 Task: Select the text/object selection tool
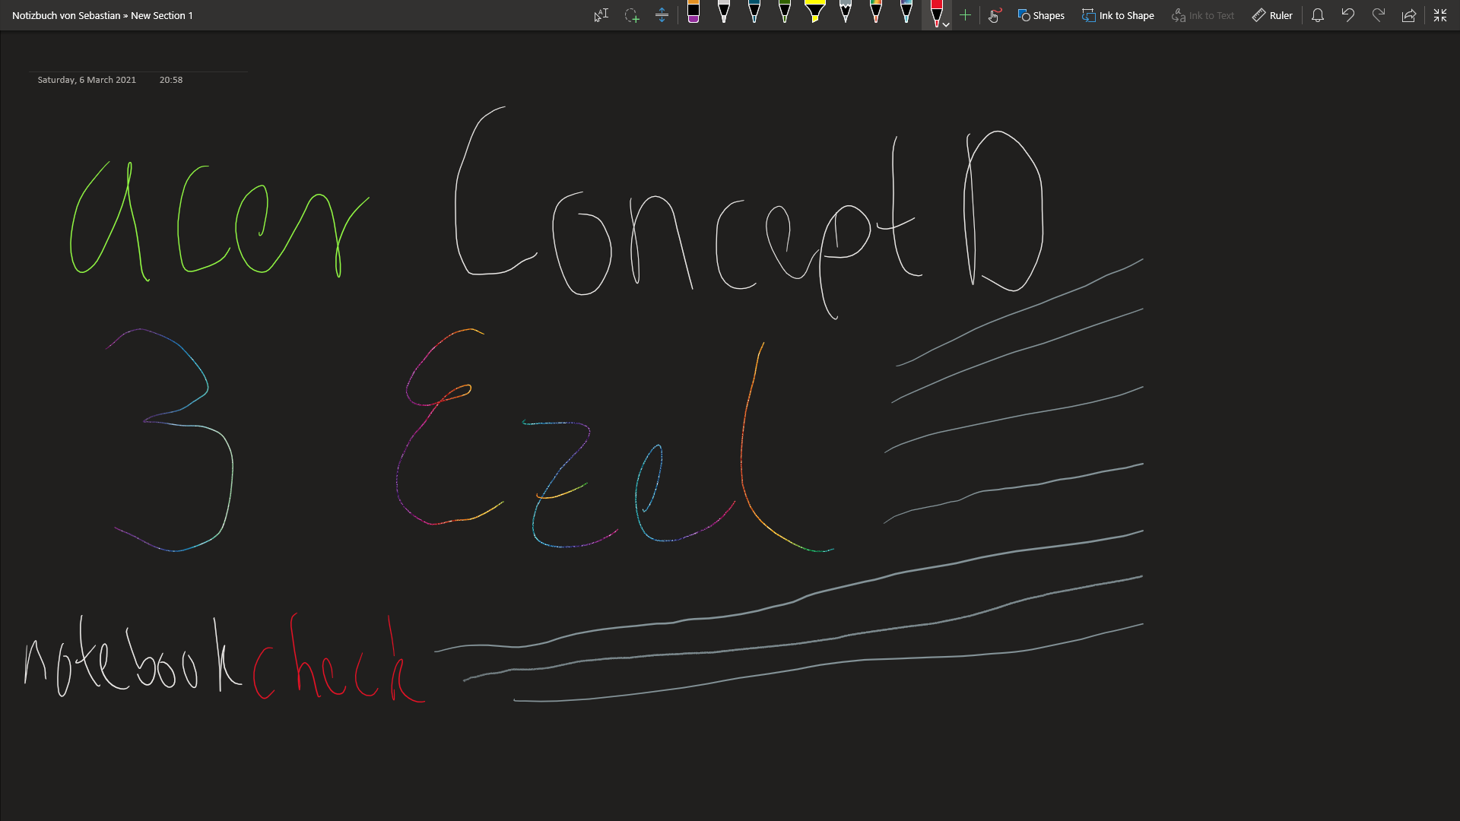(x=601, y=15)
